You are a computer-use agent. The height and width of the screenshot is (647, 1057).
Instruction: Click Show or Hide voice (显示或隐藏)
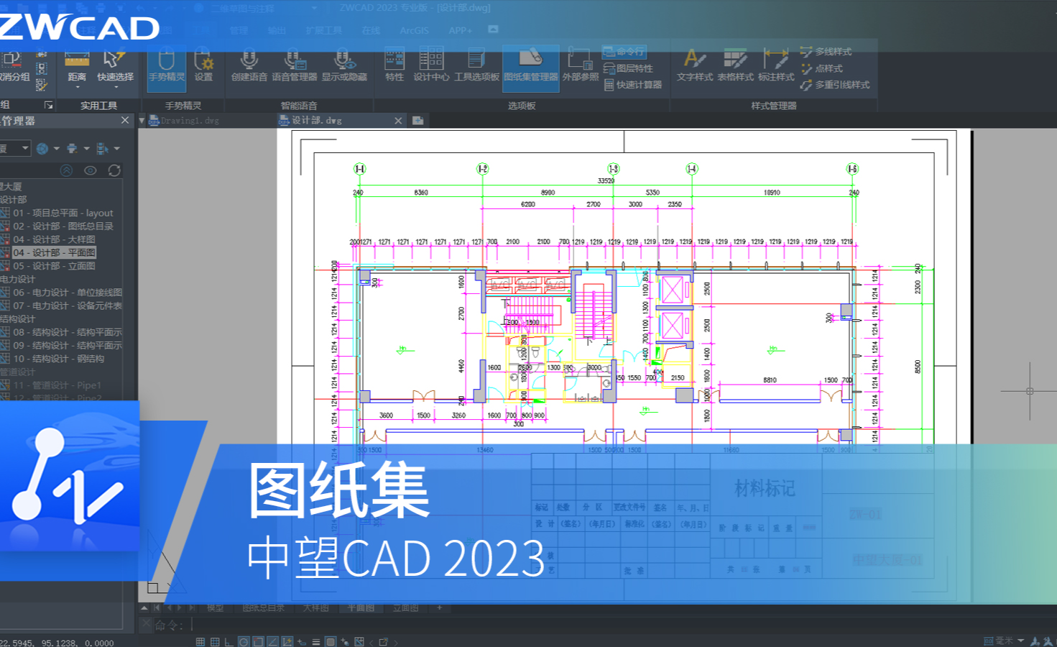(343, 65)
